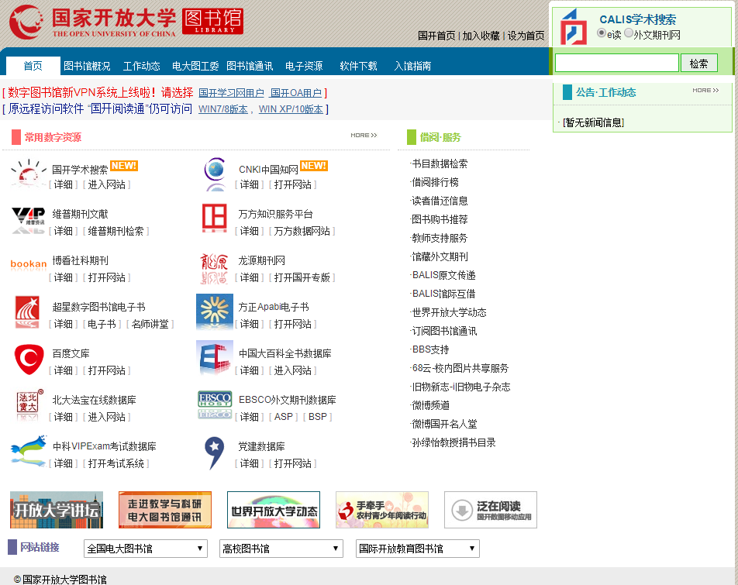Open the 走进教学与科研 电大图书馆通讯 banner
This screenshot has height=585, width=738.
[165, 510]
